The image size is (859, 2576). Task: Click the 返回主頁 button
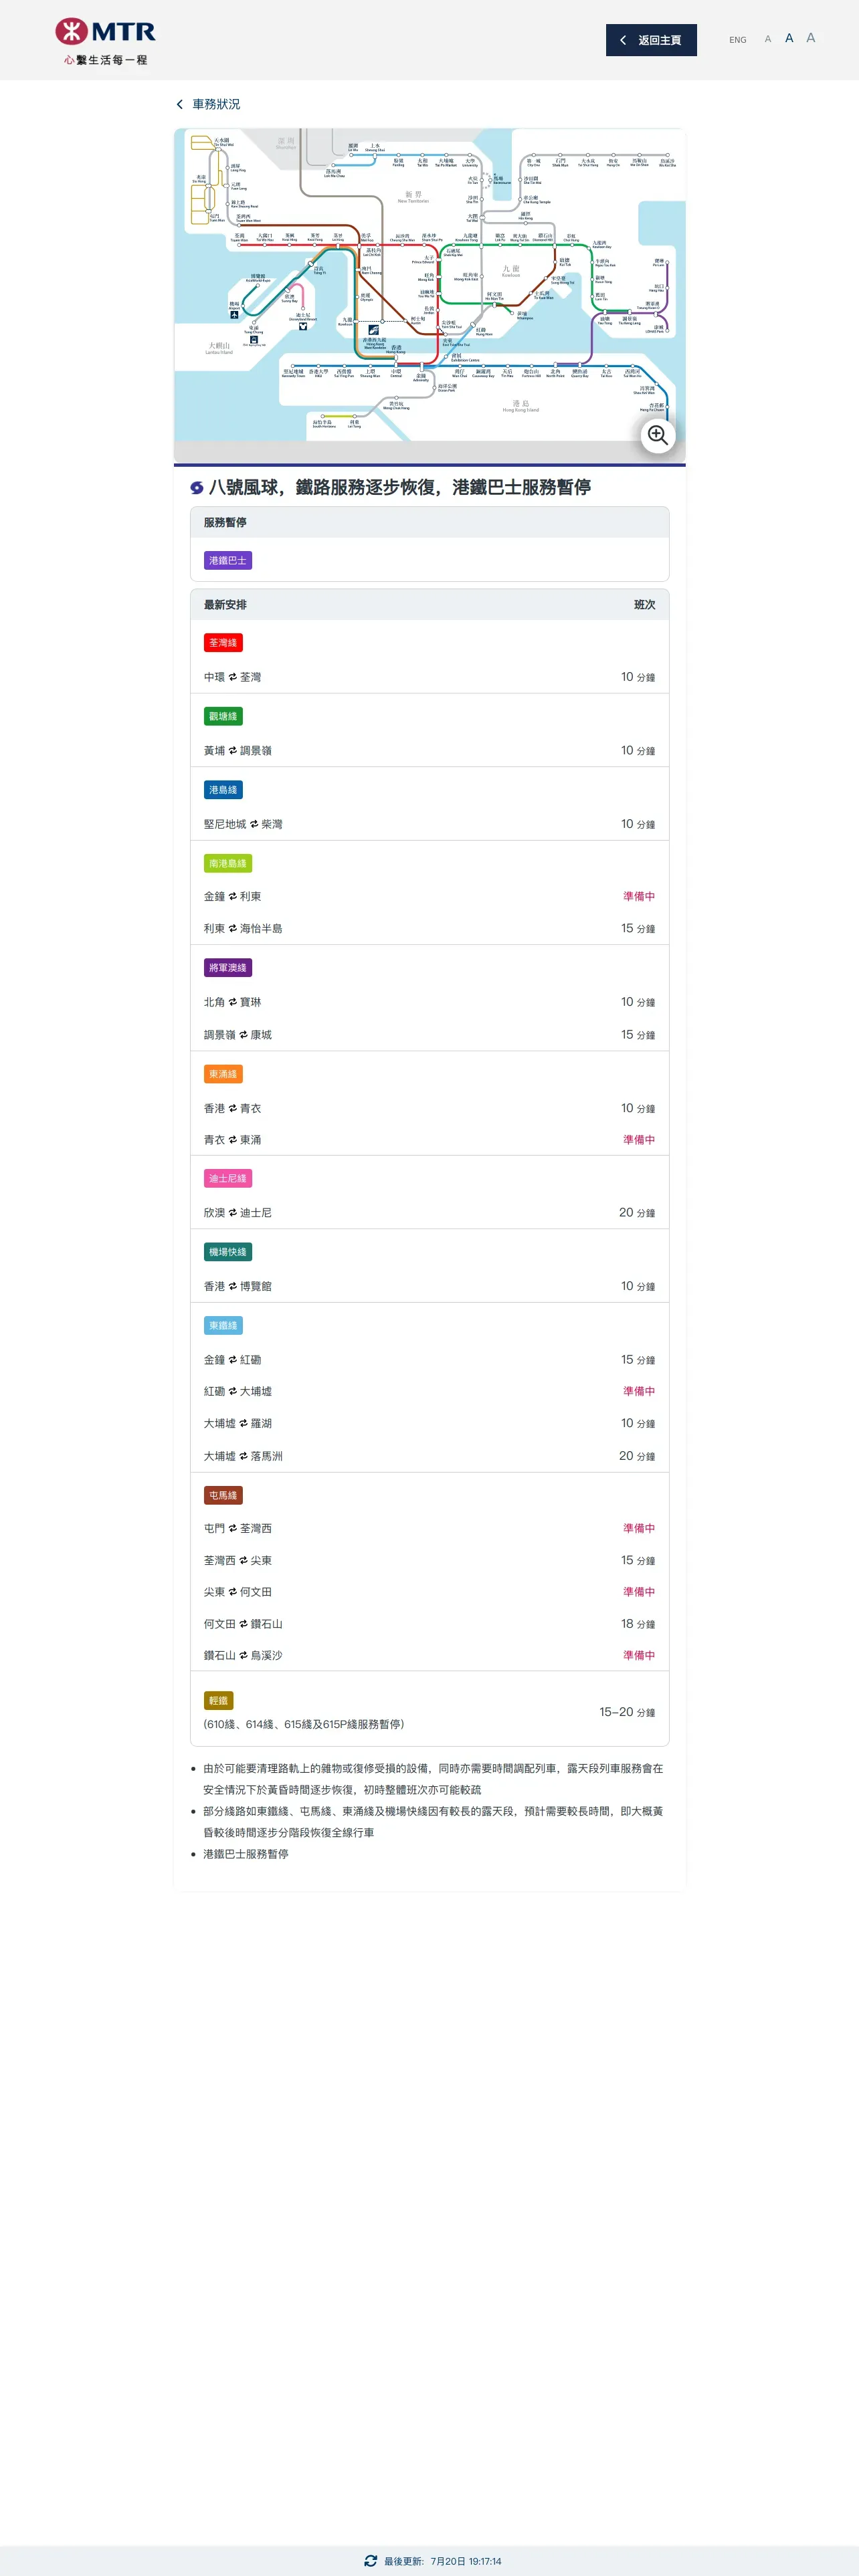651,40
